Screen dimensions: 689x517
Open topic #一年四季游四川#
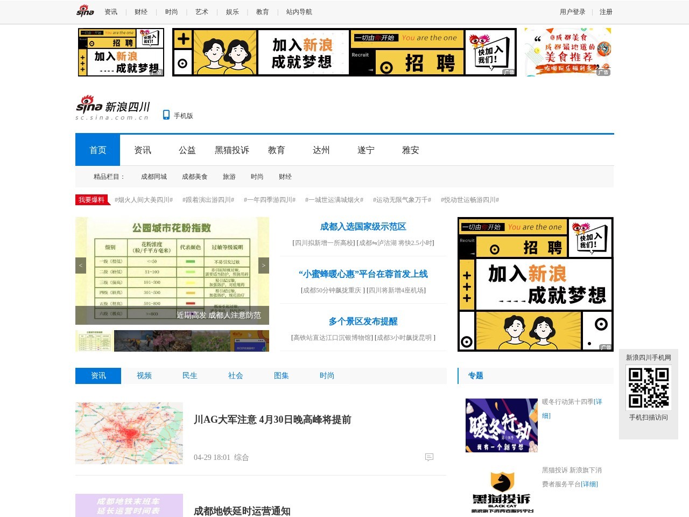click(270, 200)
